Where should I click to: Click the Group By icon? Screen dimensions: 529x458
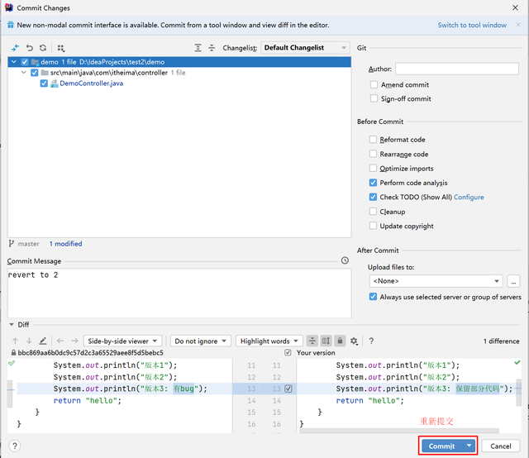tap(60, 48)
